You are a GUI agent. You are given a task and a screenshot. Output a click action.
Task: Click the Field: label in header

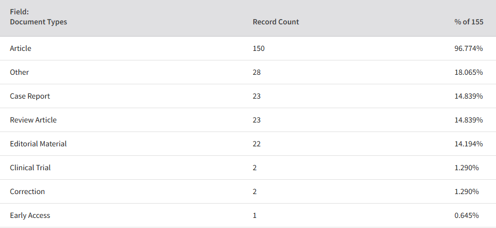(x=19, y=12)
